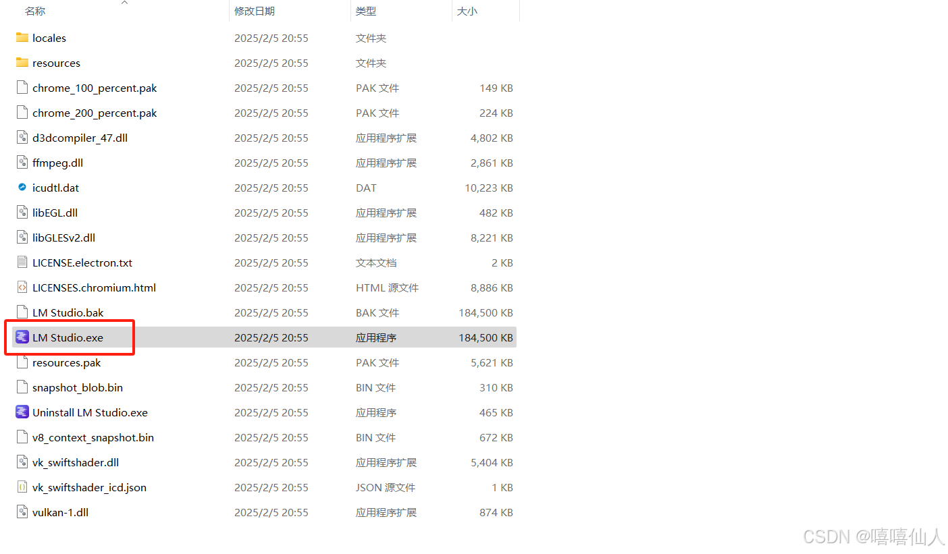Viewport: 948px width, 554px height.
Task: Click the 文本文档 type cell
Action: click(376, 263)
